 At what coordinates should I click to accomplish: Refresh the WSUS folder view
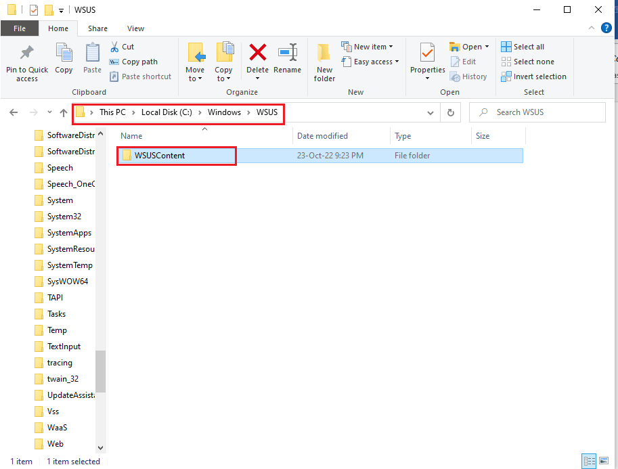point(451,113)
